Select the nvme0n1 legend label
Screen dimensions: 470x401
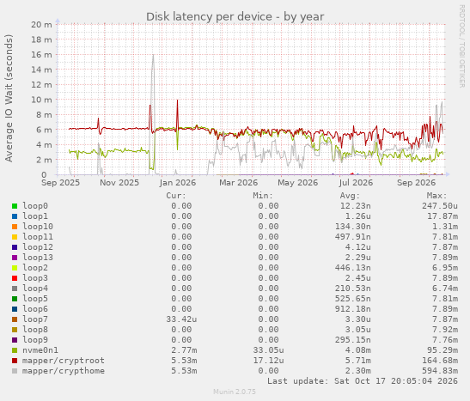[x=40, y=350]
